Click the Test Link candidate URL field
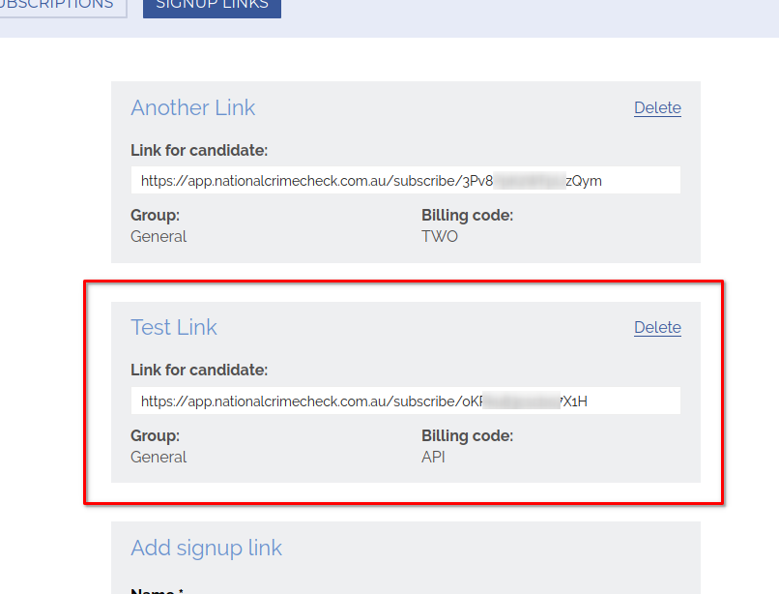779x594 pixels. tap(405, 401)
